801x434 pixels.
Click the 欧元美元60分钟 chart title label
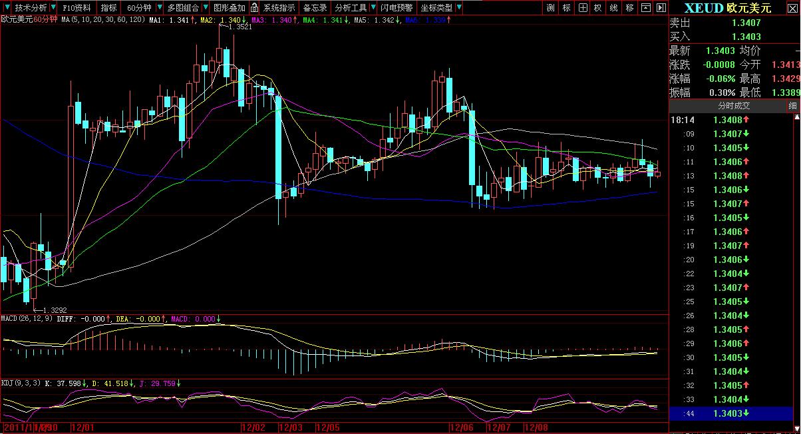(29, 21)
